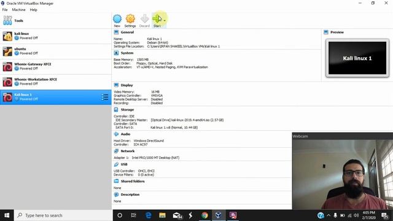Click the Storage section icon
Image resolution: width=393 pixels, height=221 pixels.
coord(116,109)
